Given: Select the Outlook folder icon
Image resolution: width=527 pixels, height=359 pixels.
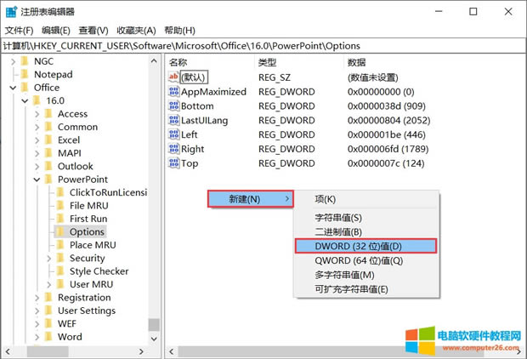Looking at the screenshot, I should (x=48, y=166).
